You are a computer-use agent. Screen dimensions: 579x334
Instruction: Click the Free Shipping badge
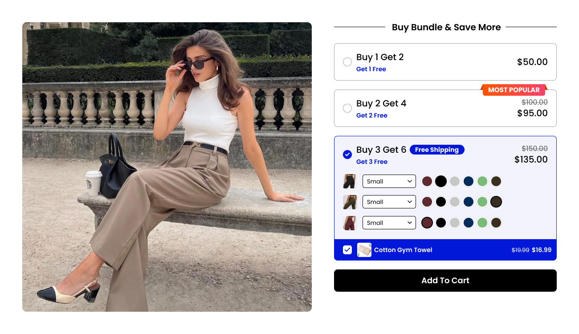pos(437,150)
